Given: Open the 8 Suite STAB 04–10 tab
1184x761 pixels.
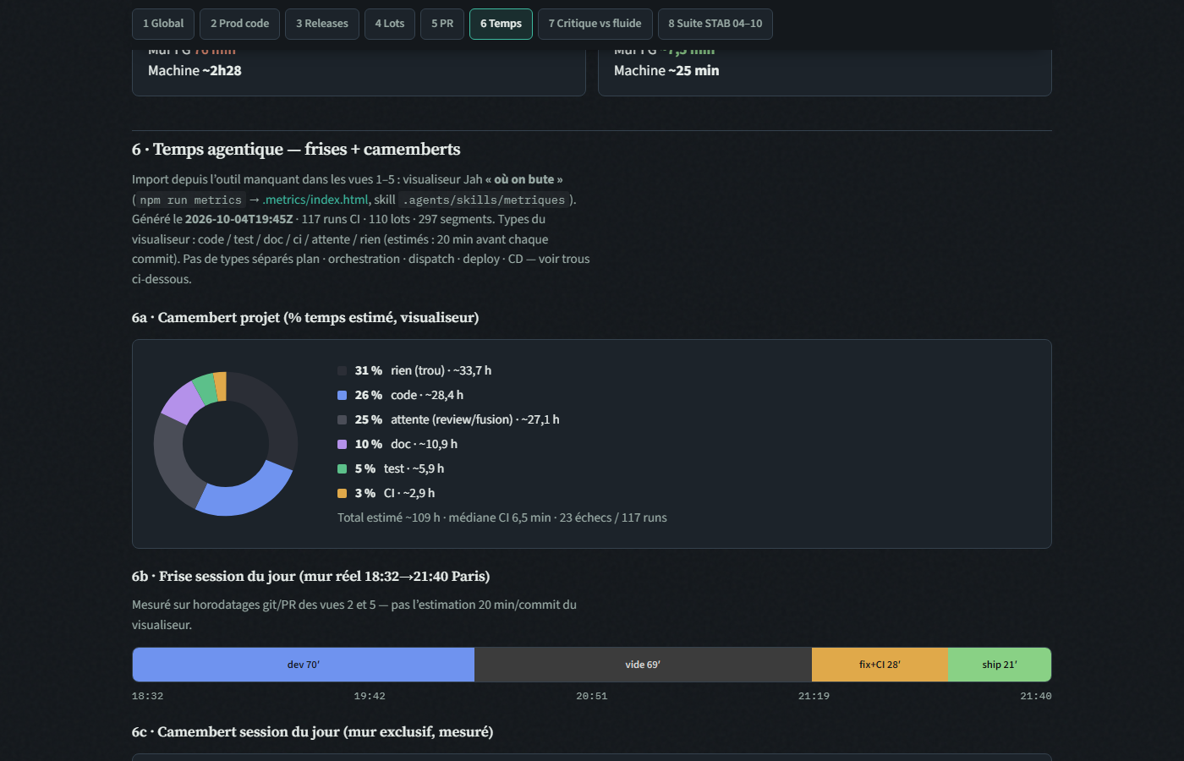Looking at the screenshot, I should pos(715,24).
